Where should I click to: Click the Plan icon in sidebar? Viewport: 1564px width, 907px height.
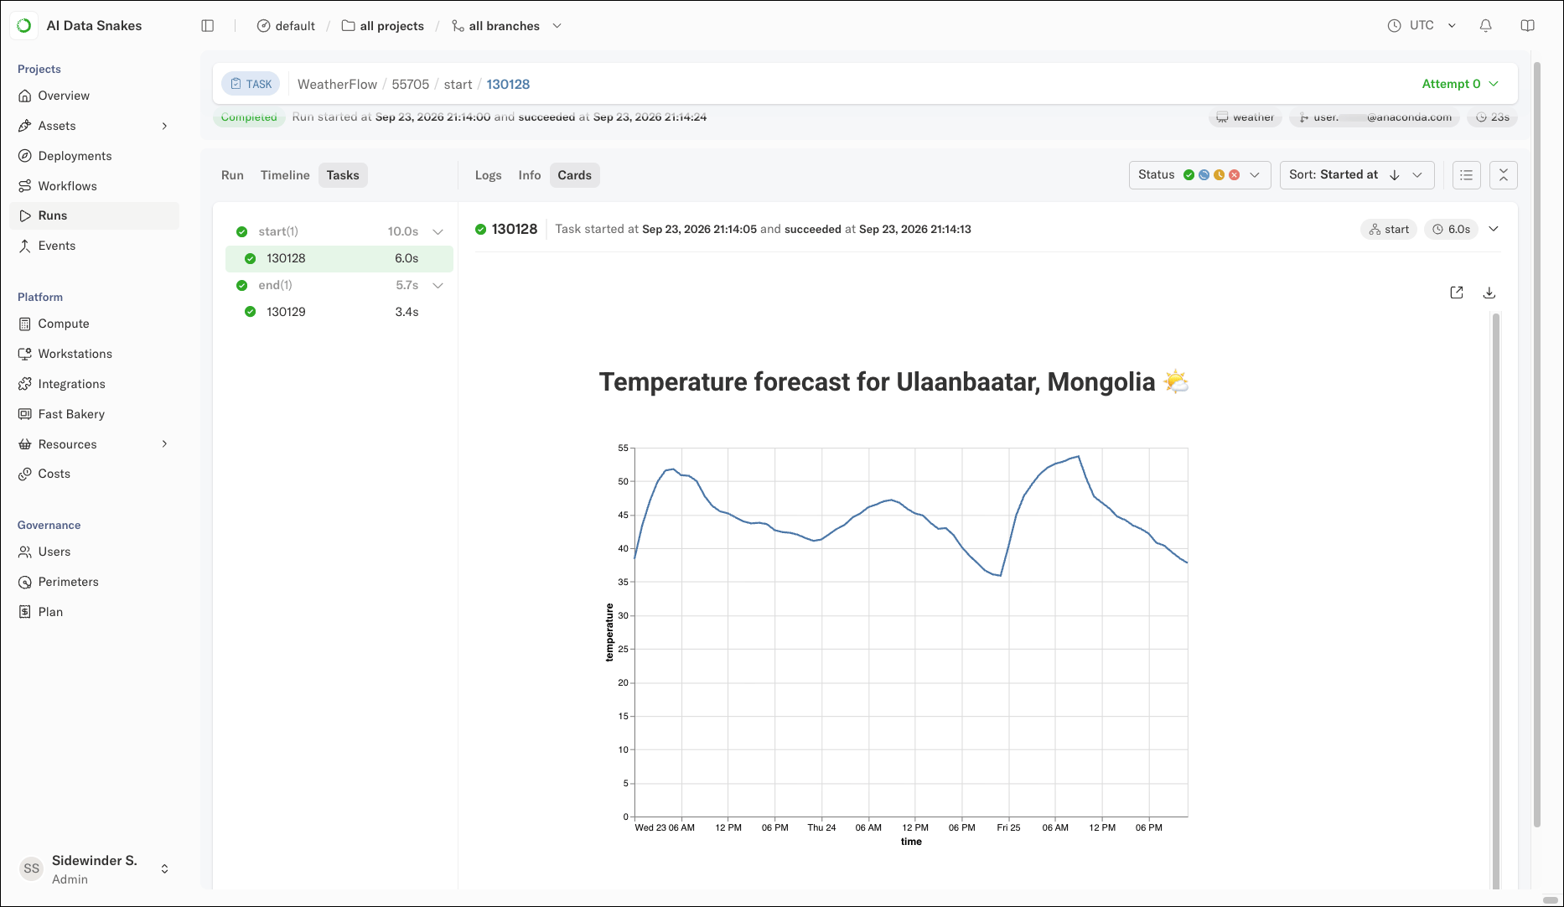pos(25,612)
